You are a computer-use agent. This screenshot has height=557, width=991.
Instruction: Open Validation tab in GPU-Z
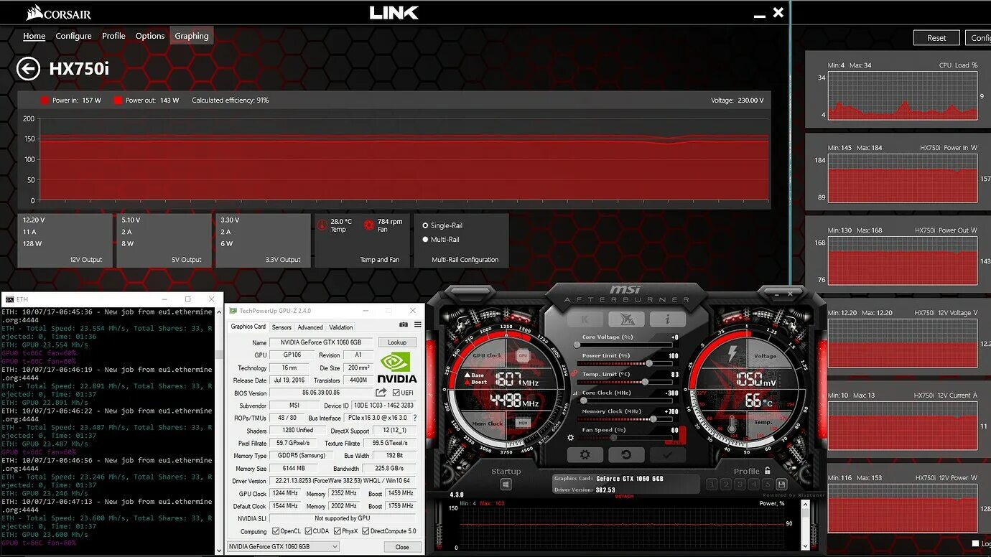(341, 327)
